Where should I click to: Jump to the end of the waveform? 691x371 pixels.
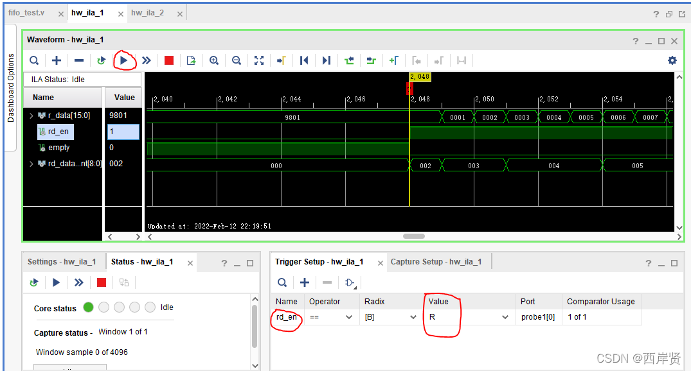point(326,61)
